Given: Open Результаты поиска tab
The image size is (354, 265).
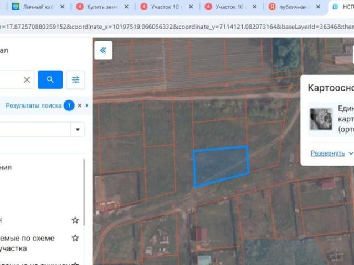Looking at the screenshot, I should click(33, 105).
